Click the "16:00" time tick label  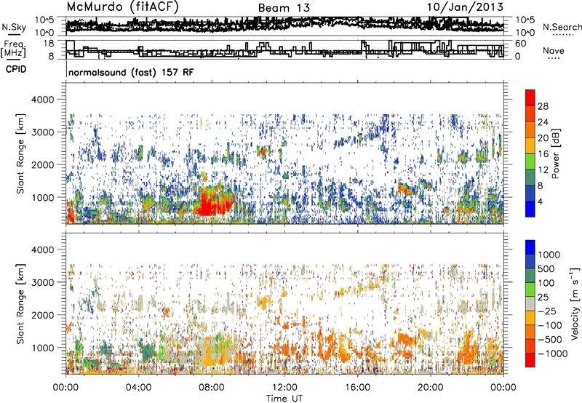pos(357,388)
